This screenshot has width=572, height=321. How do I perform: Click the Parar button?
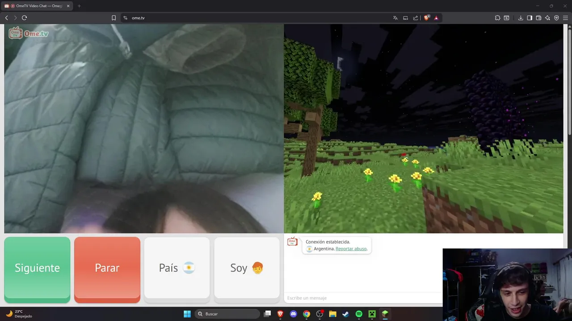coord(107,270)
